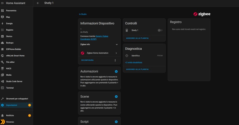
Task: Click the Identifica entity icon
Action: pos(127,56)
